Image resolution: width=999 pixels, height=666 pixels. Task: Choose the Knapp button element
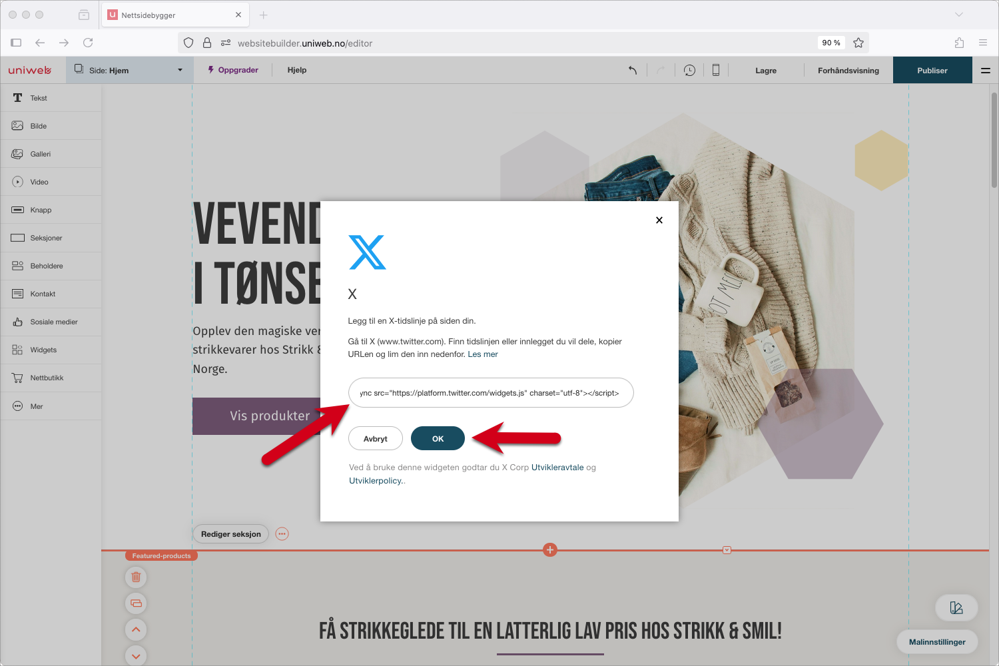tap(51, 210)
